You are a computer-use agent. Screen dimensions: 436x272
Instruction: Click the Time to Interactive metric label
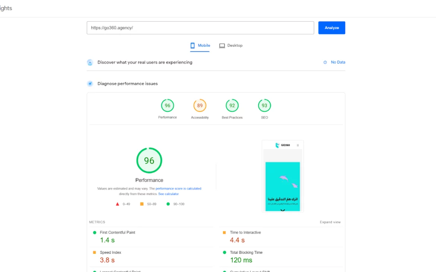click(245, 233)
